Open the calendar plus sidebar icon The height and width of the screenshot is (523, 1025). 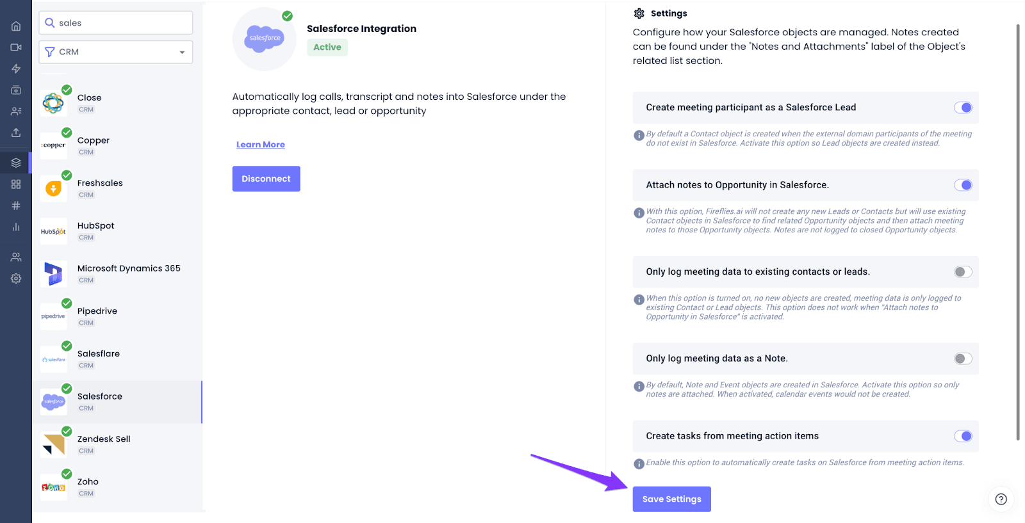pos(16,90)
